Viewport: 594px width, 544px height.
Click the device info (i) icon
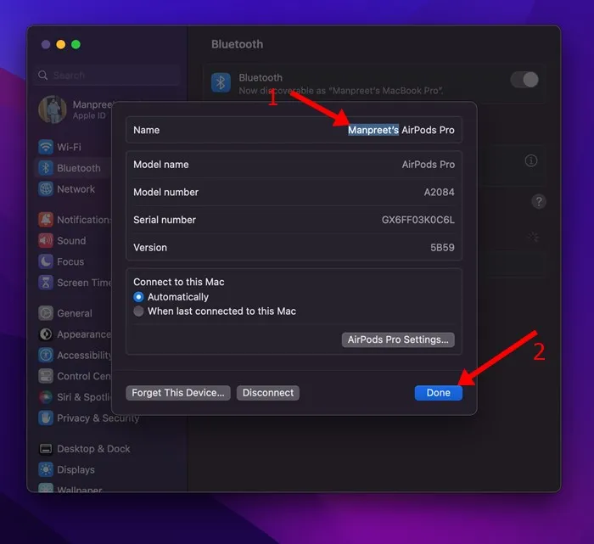pos(531,160)
